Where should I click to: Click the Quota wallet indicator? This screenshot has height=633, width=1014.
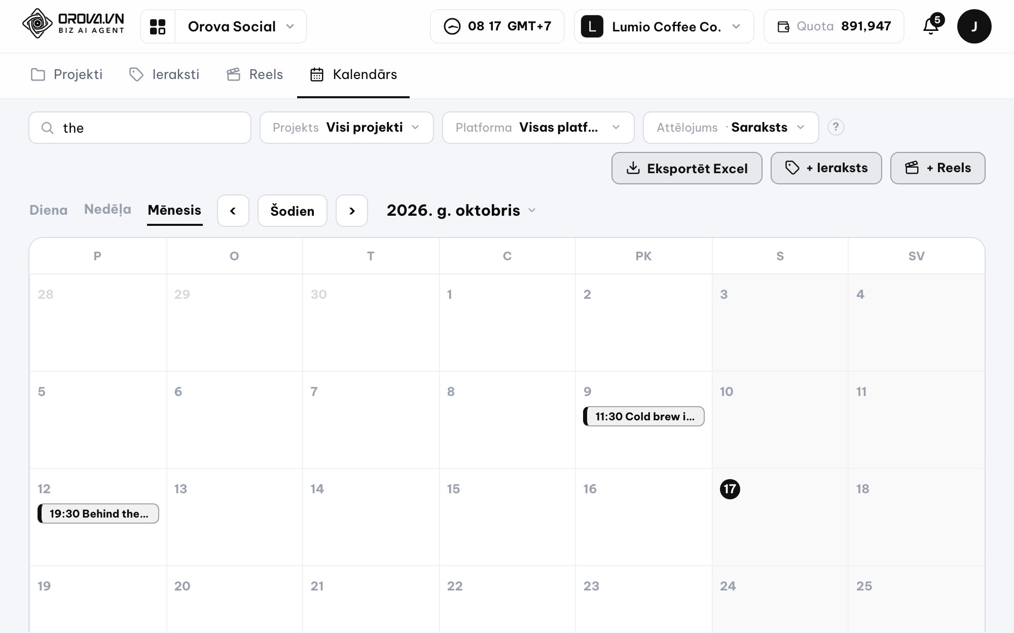[834, 26]
